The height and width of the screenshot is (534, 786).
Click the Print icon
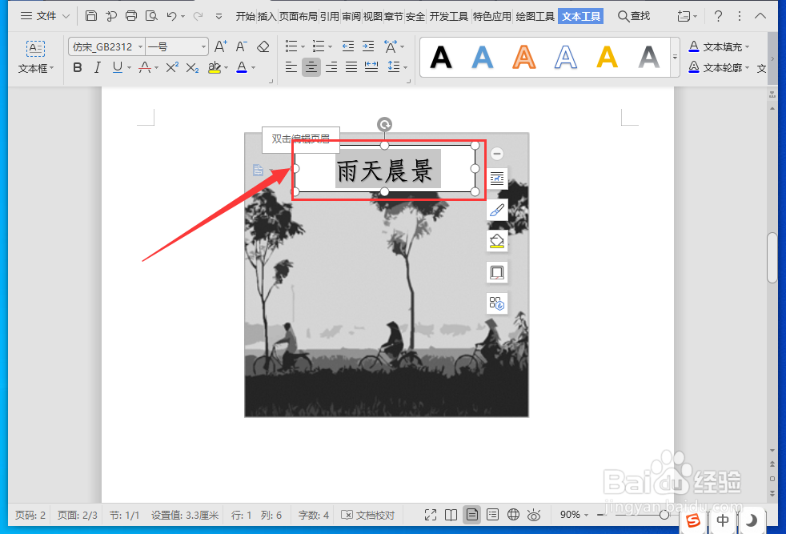[130, 16]
